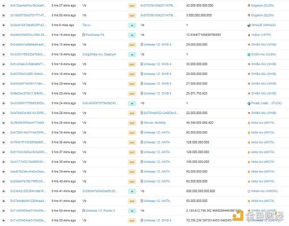This screenshot has width=289, height=226.
Task: Click contract icon beside Gitcoin: MultiSig
Action: pyautogui.click(x=142, y=123)
